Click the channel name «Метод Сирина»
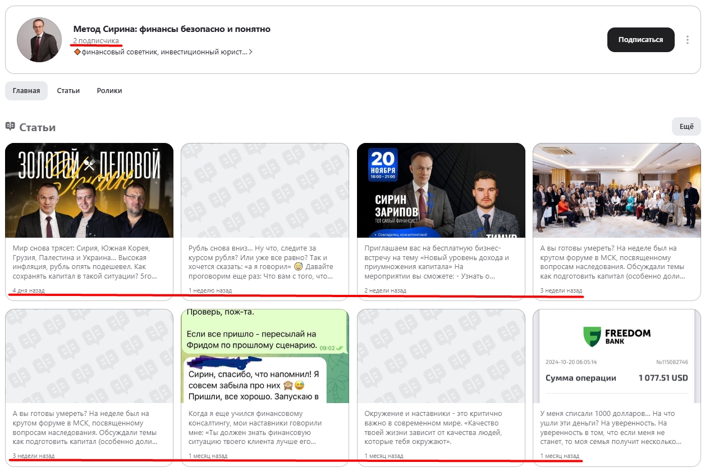Image resolution: width=705 pixels, height=472 pixels. coord(171,29)
